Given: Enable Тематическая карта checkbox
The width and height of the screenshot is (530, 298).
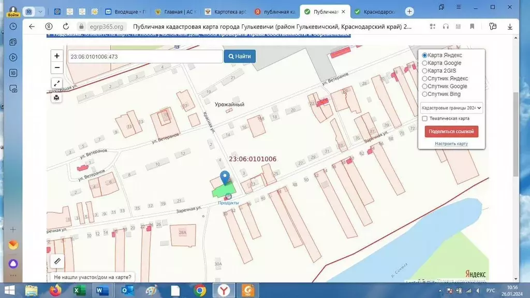Looking at the screenshot, I should [424, 119].
